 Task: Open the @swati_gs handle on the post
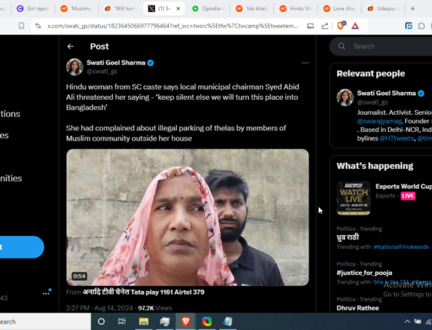point(102,71)
